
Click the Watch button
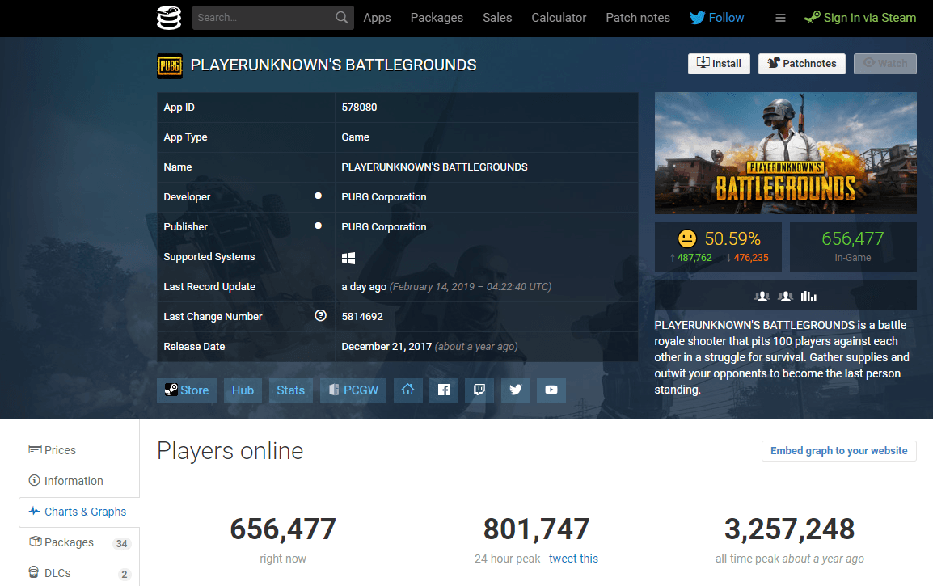pos(884,64)
